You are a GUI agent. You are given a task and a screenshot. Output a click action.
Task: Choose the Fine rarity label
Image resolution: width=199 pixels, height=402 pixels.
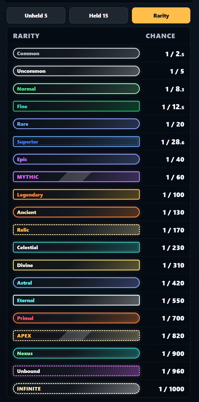point(76,106)
